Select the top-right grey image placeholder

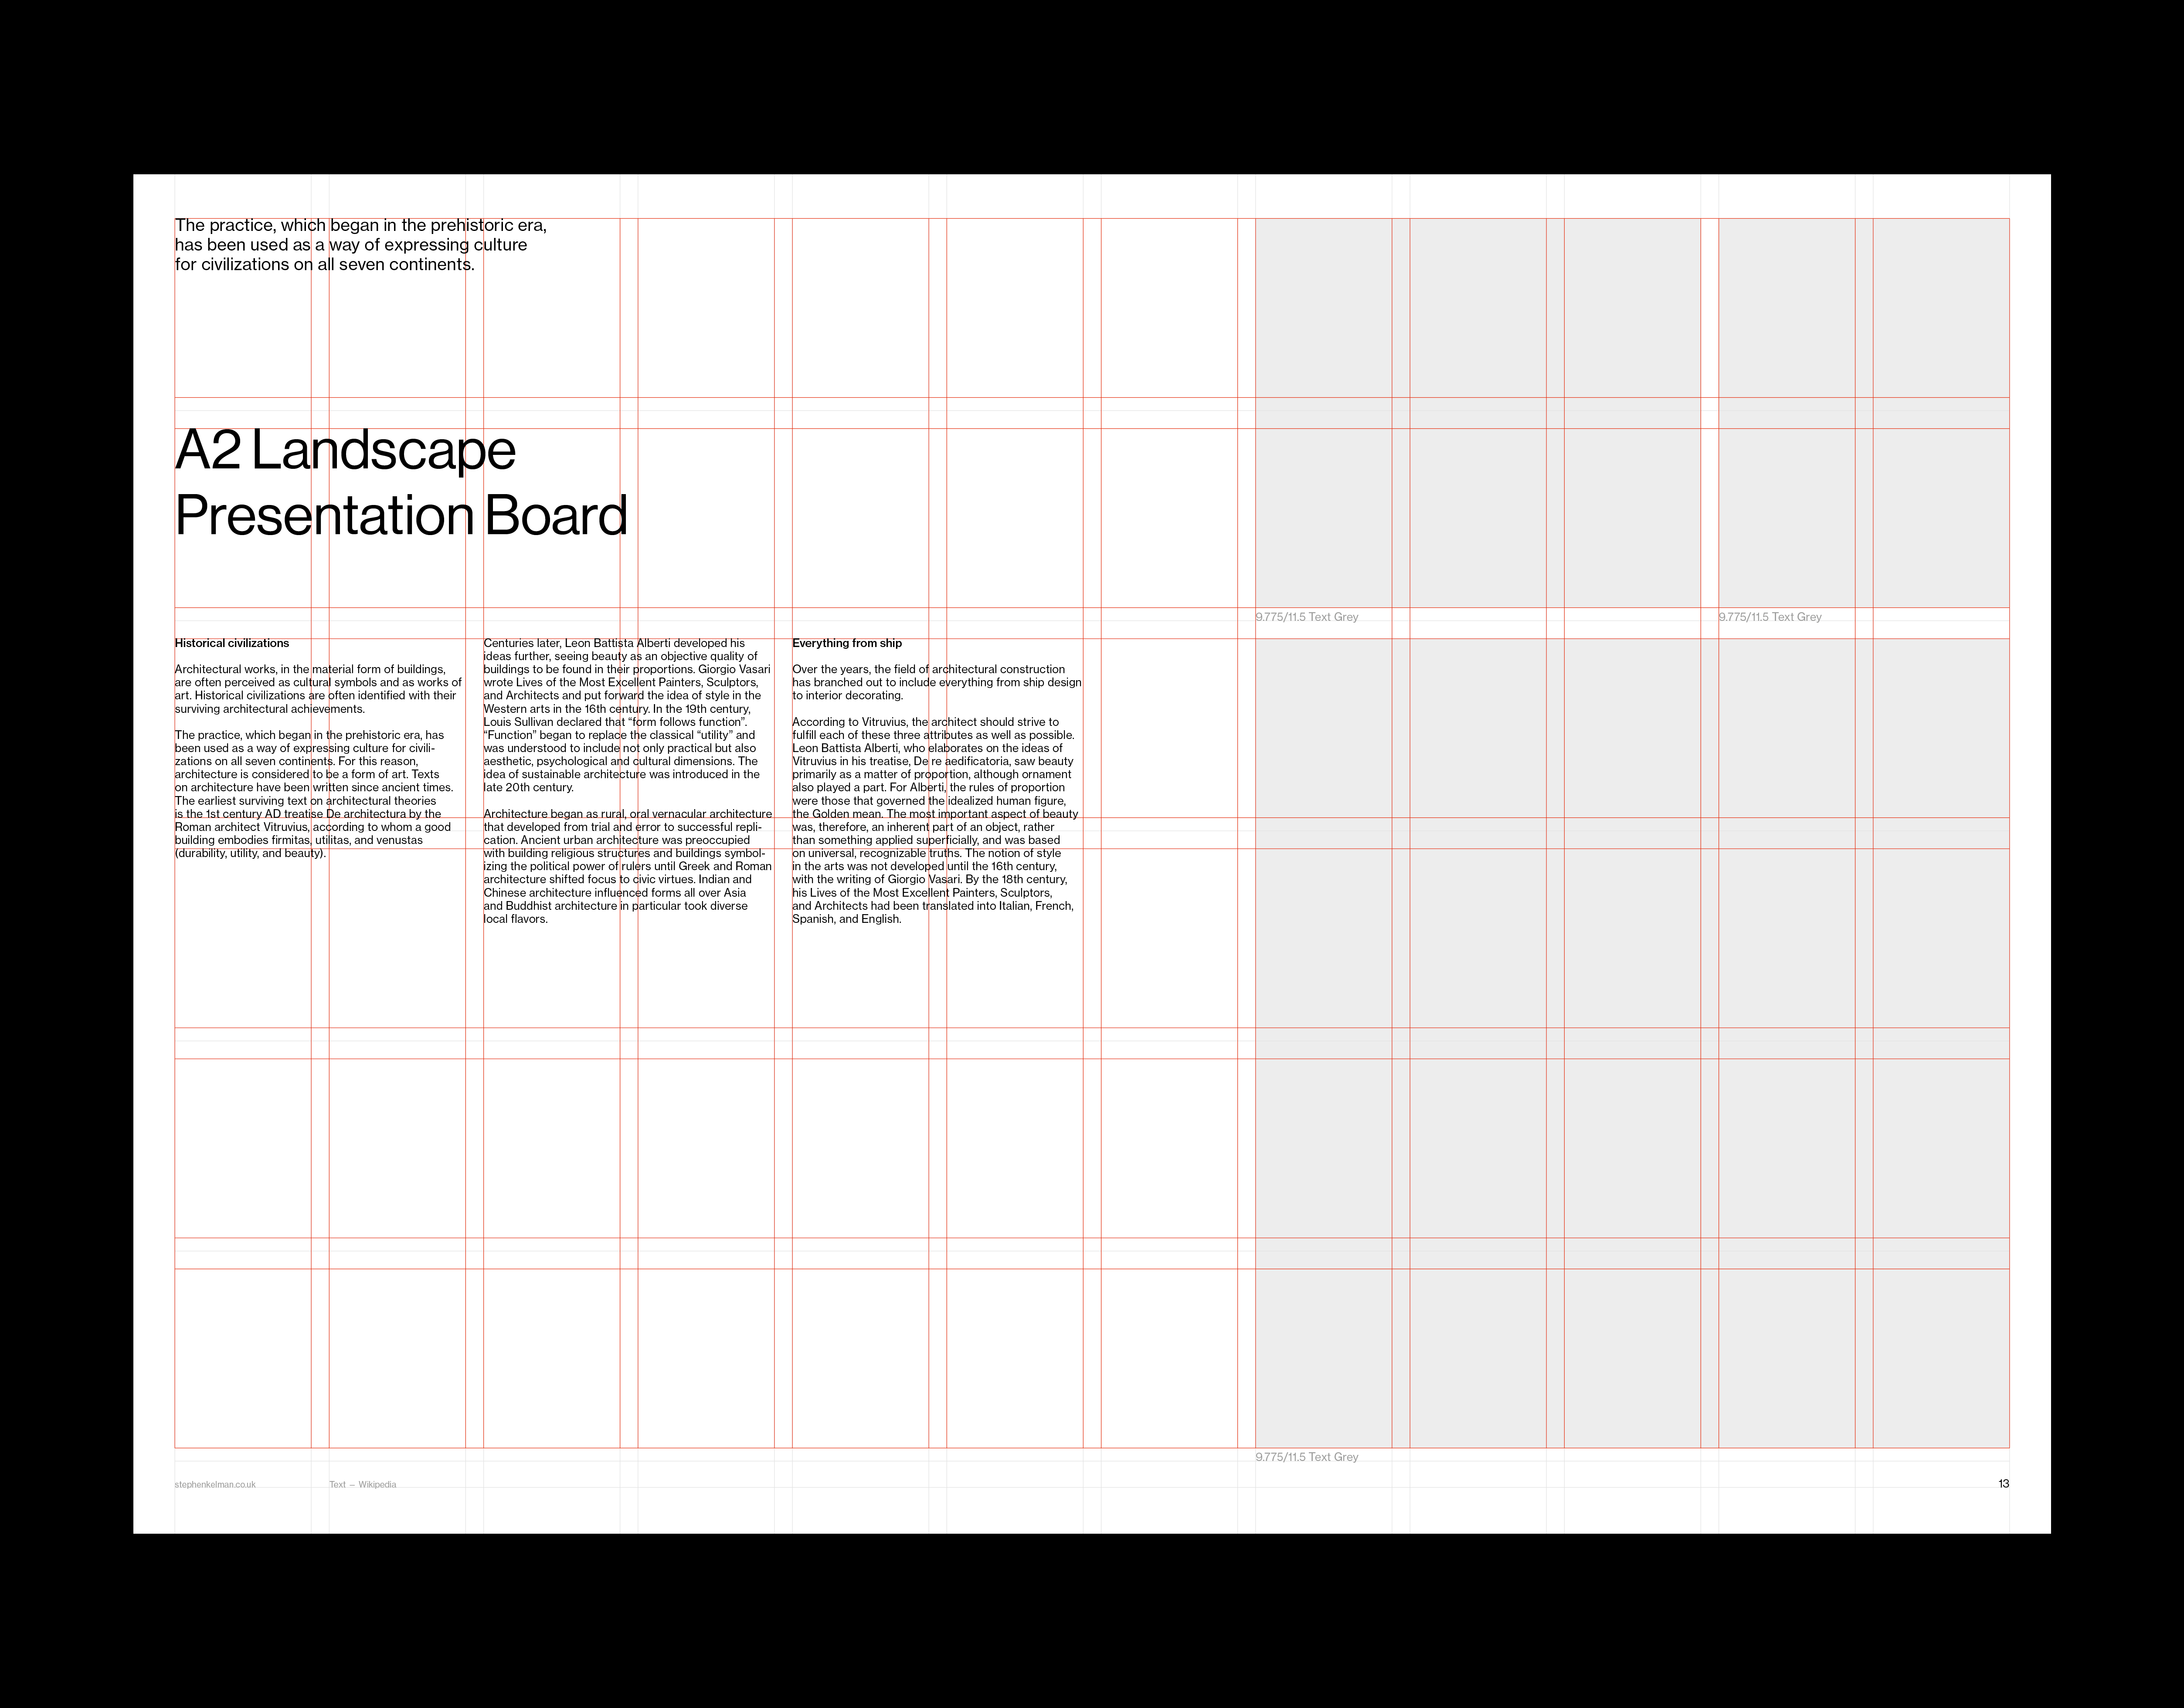(1864, 412)
